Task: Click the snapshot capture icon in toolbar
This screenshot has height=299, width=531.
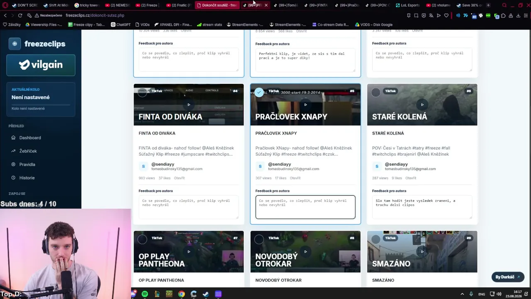Action: 416,15
